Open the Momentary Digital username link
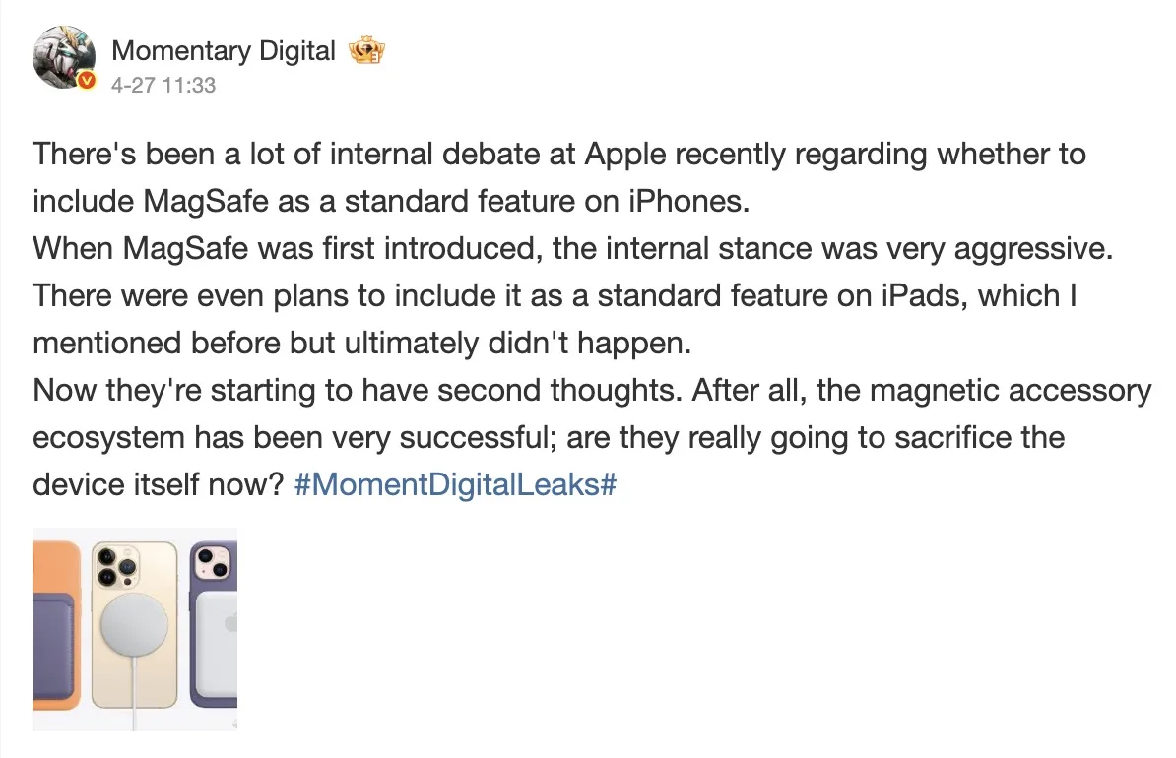 [224, 51]
